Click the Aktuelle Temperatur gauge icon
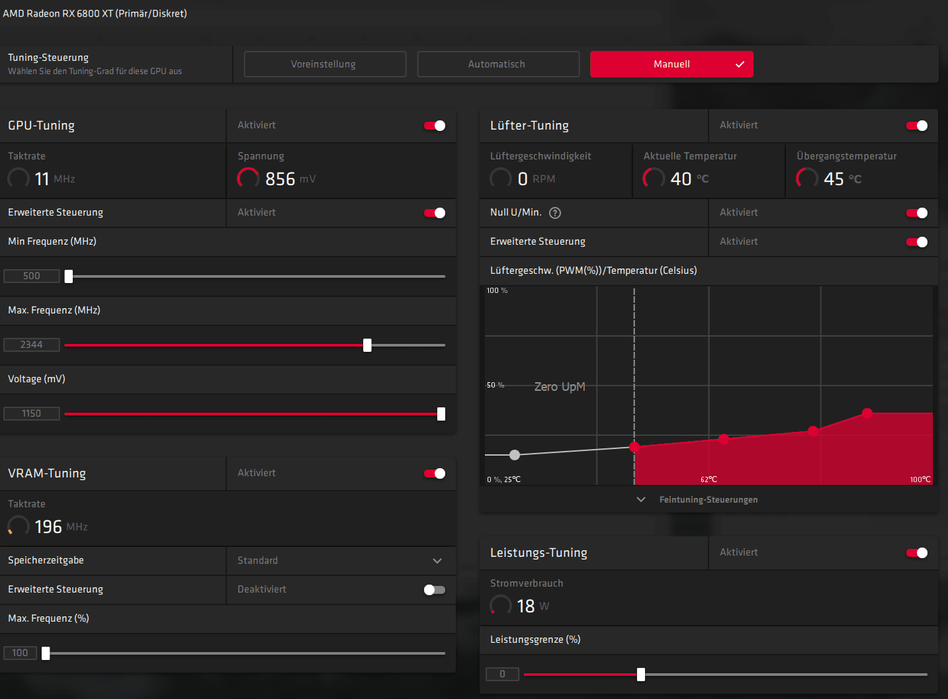The width and height of the screenshot is (948, 699). 654,179
